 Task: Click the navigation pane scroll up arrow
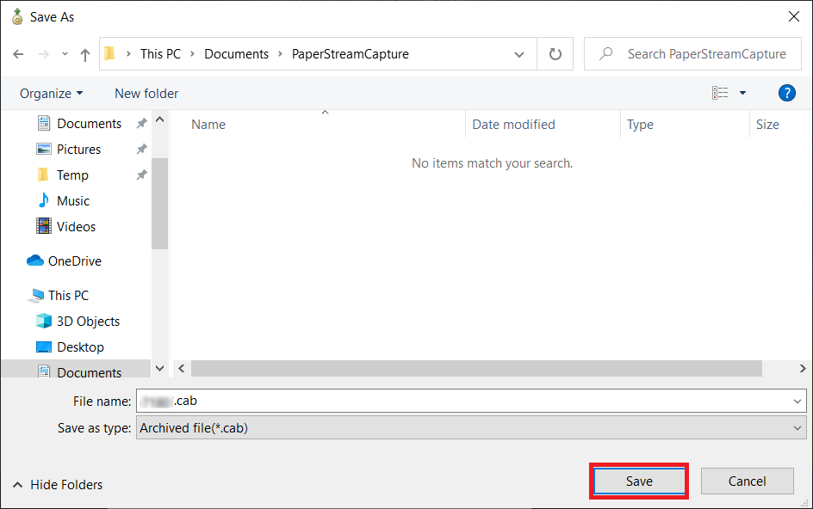click(x=159, y=120)
